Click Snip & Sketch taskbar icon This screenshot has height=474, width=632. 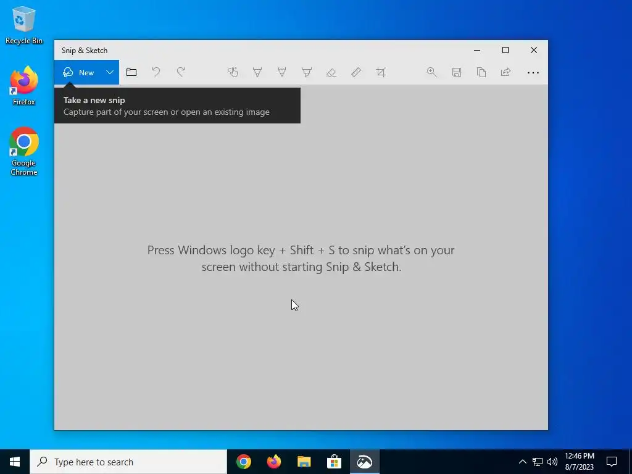pos(365,462)
